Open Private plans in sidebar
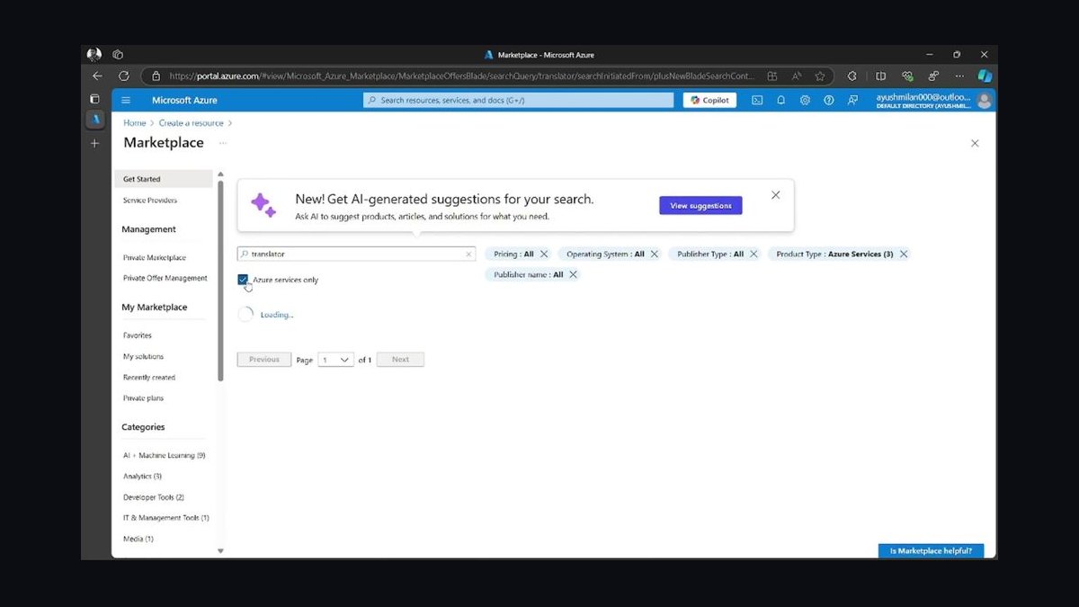This screenshot has height=607, width=1079. click(144, 398)
